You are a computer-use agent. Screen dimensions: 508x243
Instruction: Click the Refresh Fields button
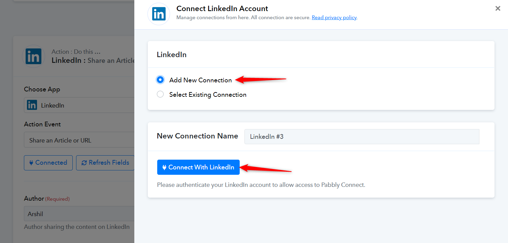tap(105, 163)
